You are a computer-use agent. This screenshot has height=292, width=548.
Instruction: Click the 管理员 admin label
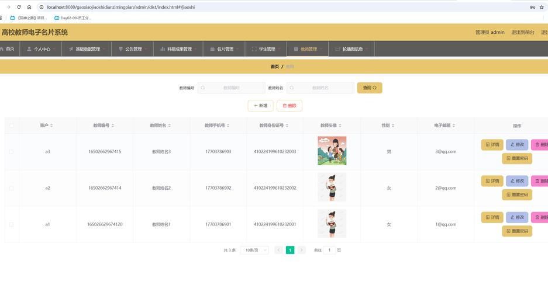pos(490,32)
